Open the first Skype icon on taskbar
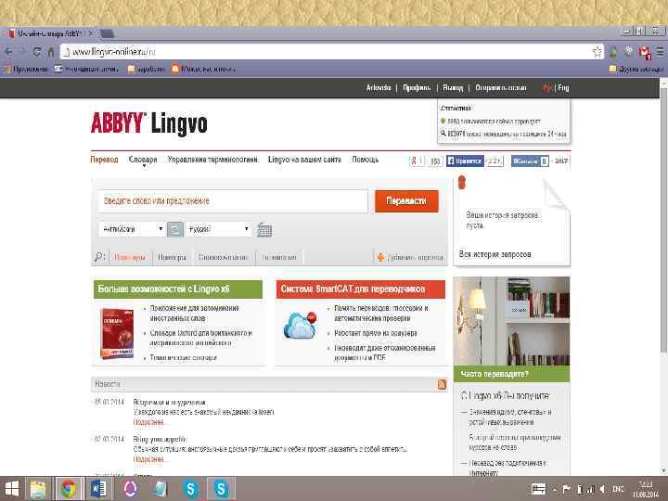Image resolution: width=668 pixels, height=501 pixels. click(x=190, y=489)
